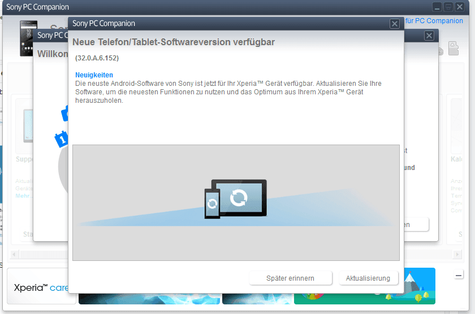Click the update dialog title 'Neue Telefon/Tablet-Softwareversion verfügbar'

174,42
